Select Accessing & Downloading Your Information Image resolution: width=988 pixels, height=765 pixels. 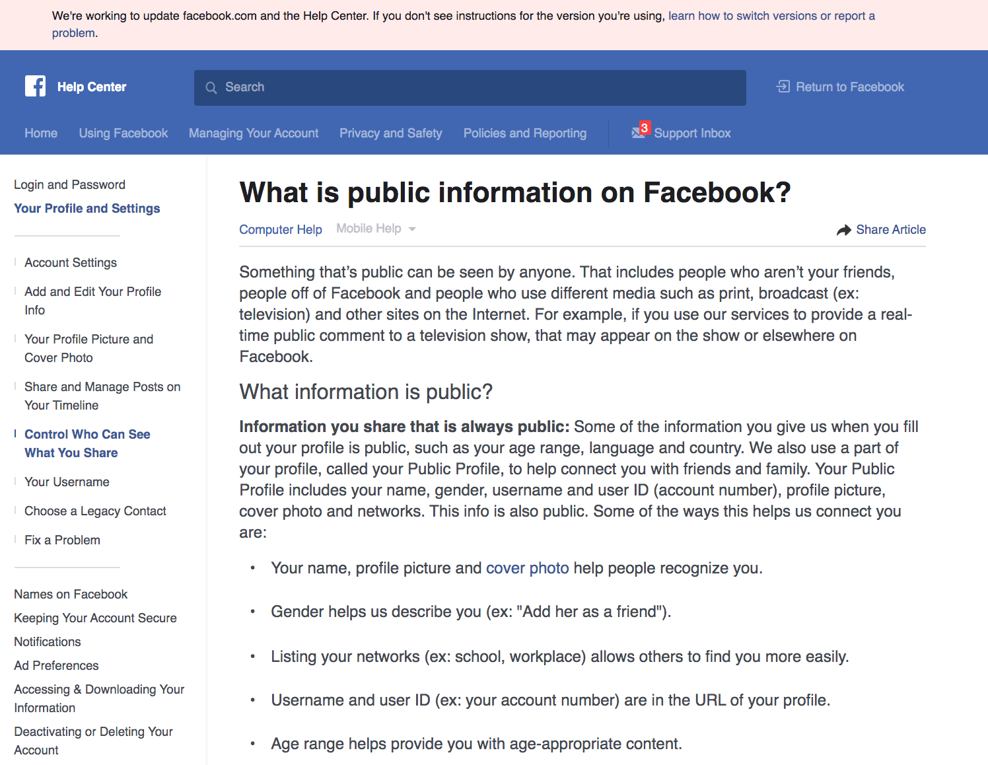point(99,698)
